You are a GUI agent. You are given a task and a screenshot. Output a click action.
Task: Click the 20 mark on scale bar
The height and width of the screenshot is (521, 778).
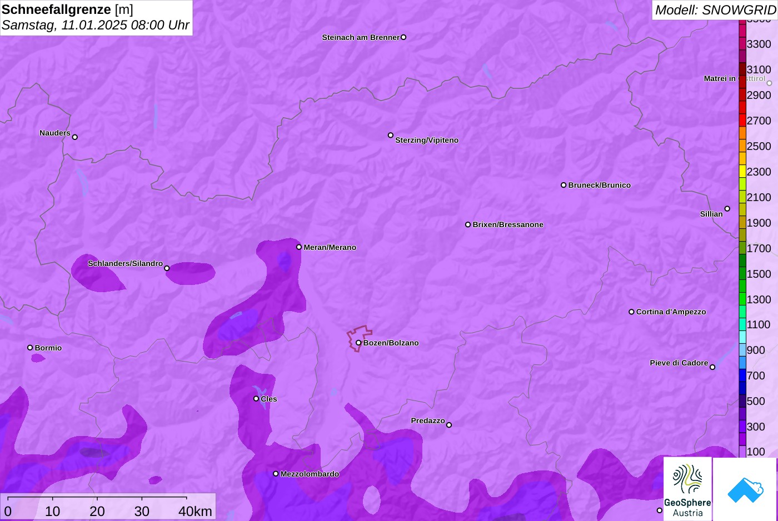pyautogui.click(x=97, y=512)
